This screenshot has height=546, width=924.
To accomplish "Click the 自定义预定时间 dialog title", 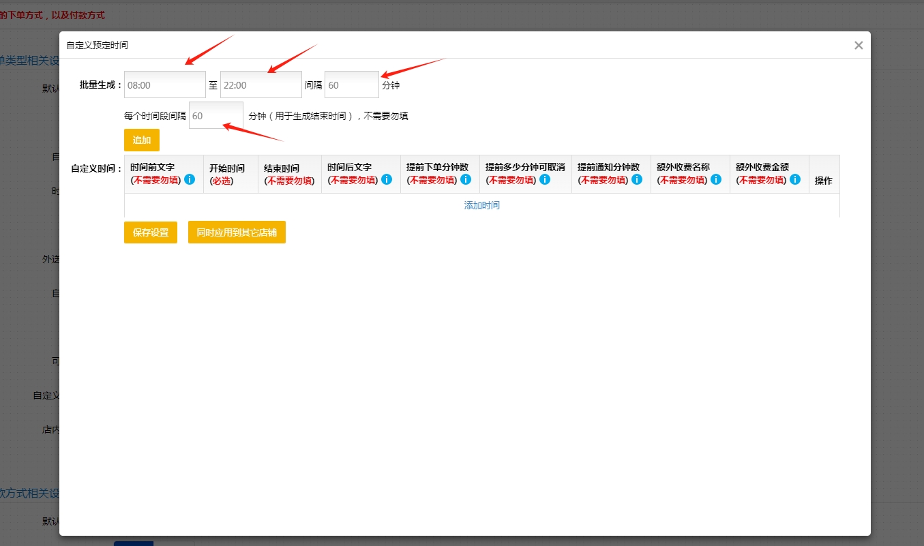I will pyautogui.click(x=97, y=46).
